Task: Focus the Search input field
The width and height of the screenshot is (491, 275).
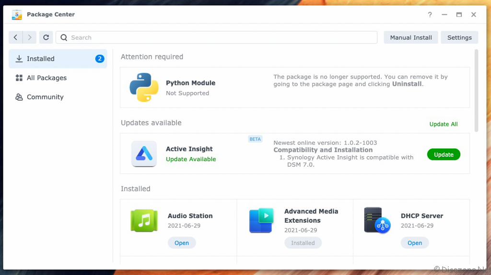Action: [216, 37]
